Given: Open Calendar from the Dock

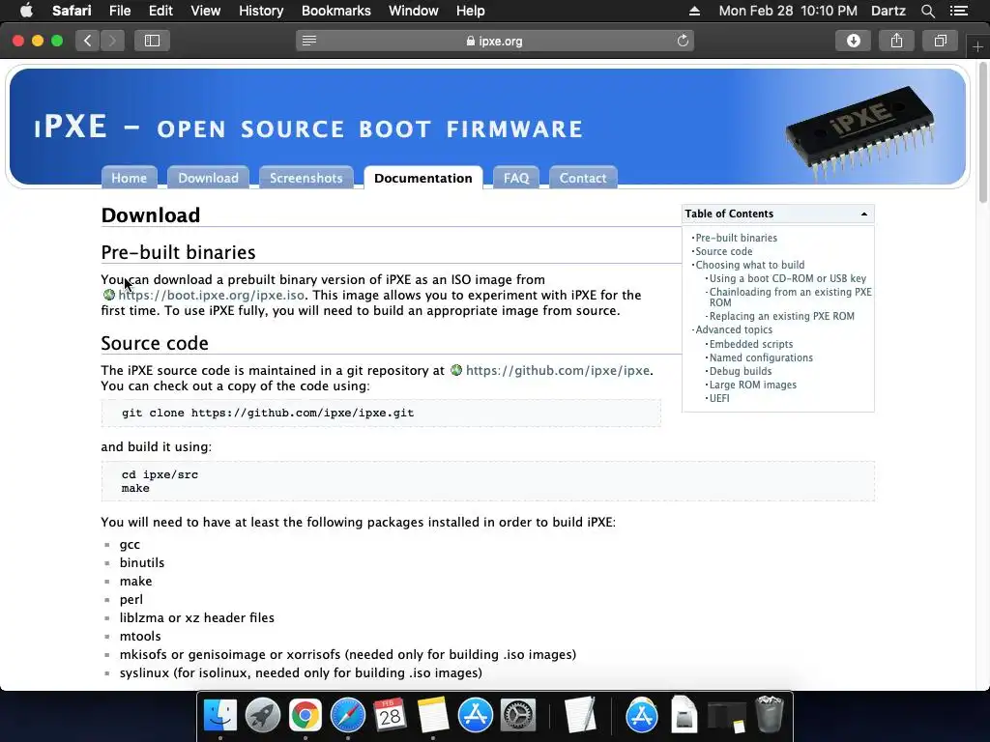Looking at the screenshot, I should [x=391, y=716].
